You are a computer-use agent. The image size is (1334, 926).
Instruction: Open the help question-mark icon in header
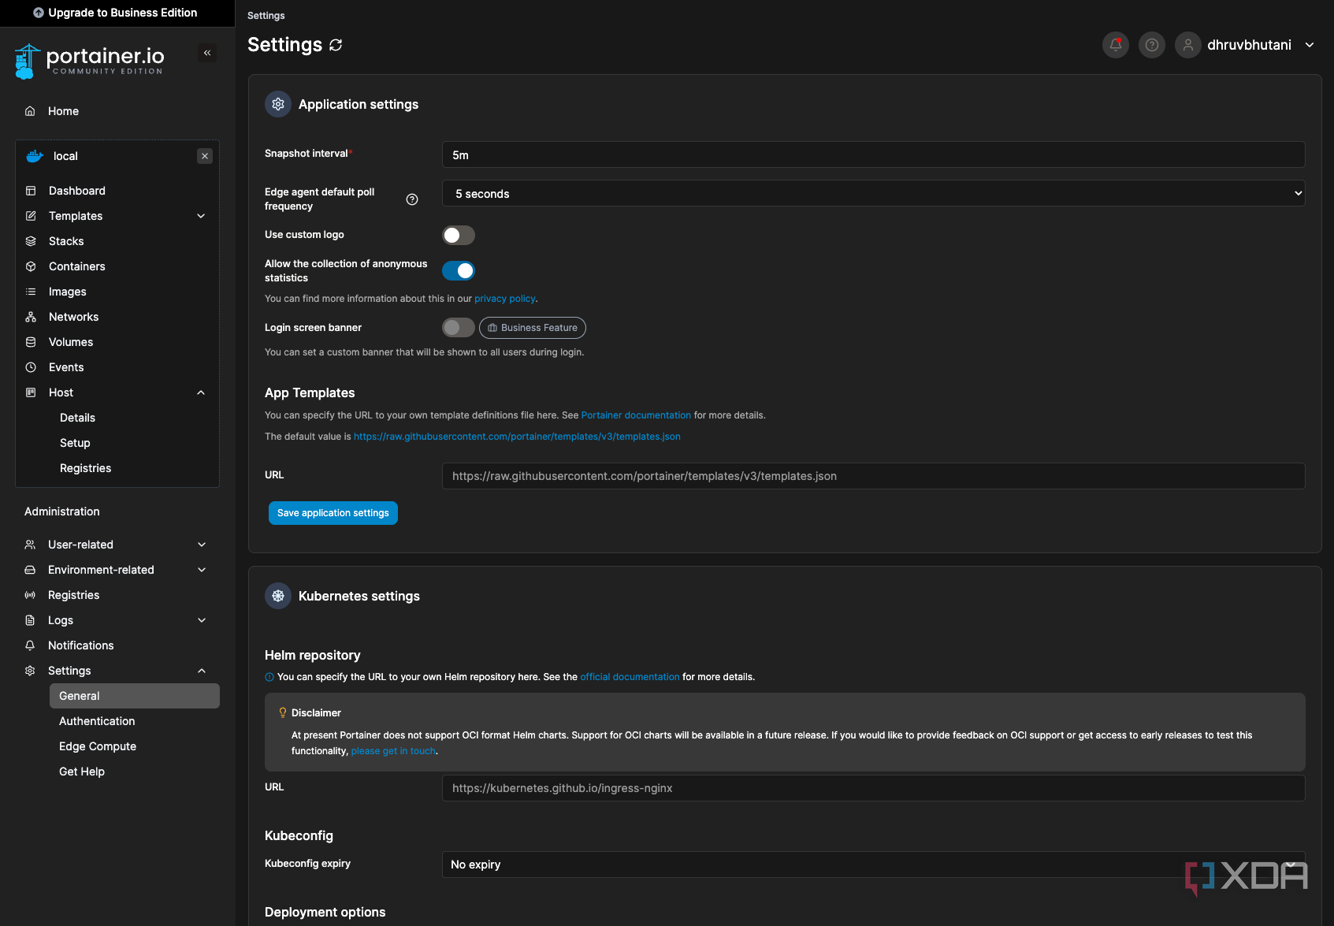point(1151,45)
